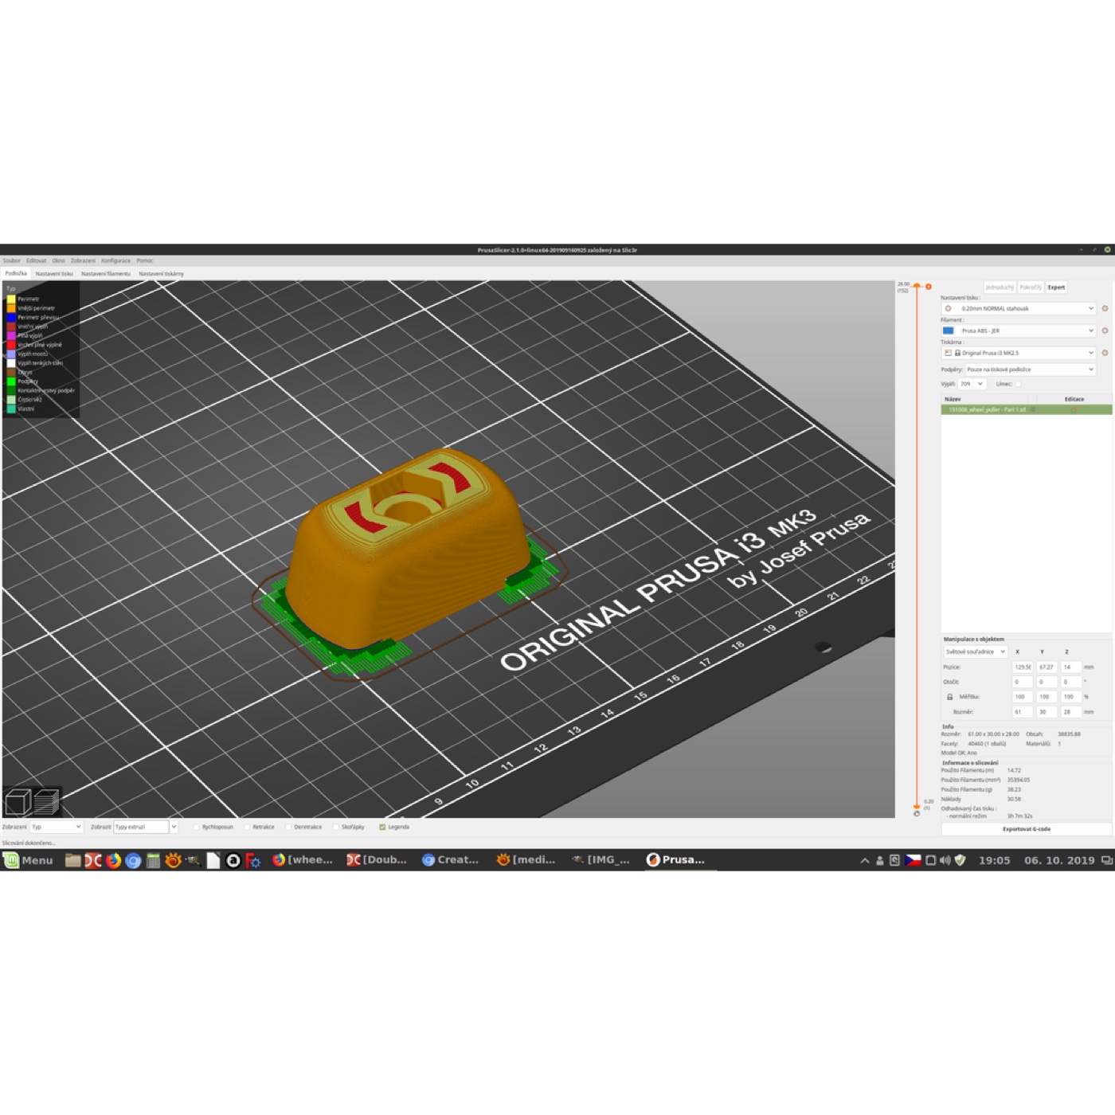Screen dimensions: 1115x1115
Task: Open the Nastavení tisku preset dropdown
Action: 1019,308
